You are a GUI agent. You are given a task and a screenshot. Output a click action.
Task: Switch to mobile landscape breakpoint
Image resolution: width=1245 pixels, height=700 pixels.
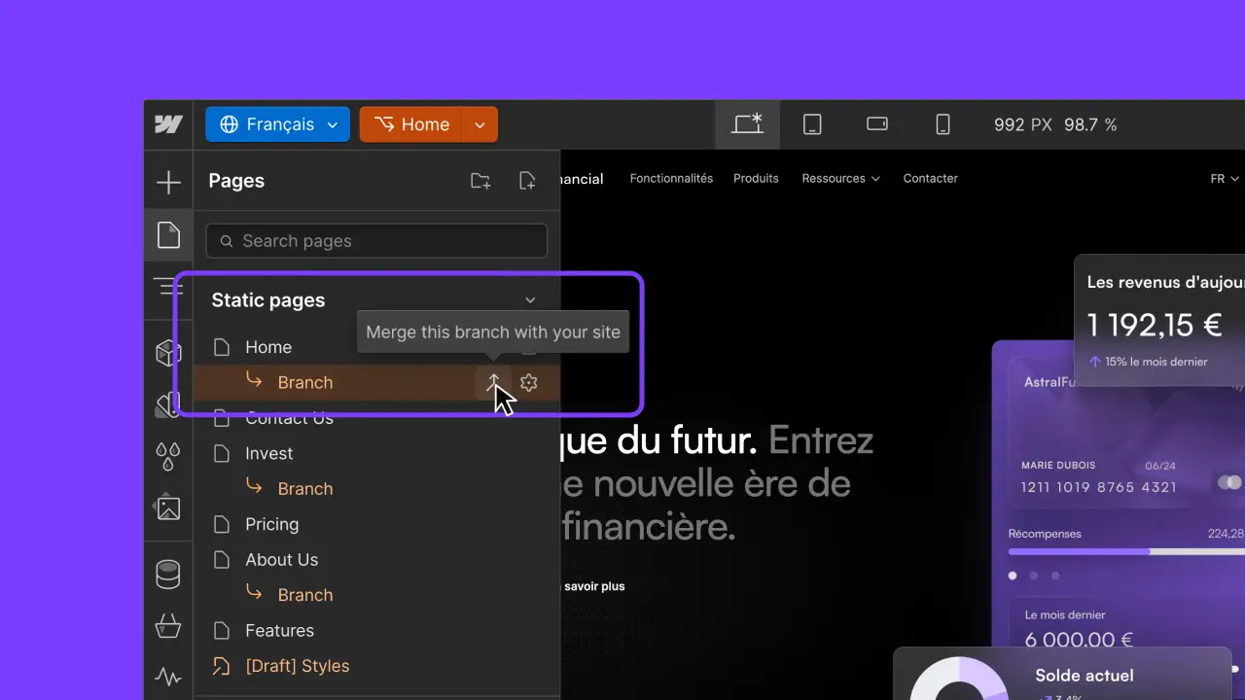[x=876, y=123]
